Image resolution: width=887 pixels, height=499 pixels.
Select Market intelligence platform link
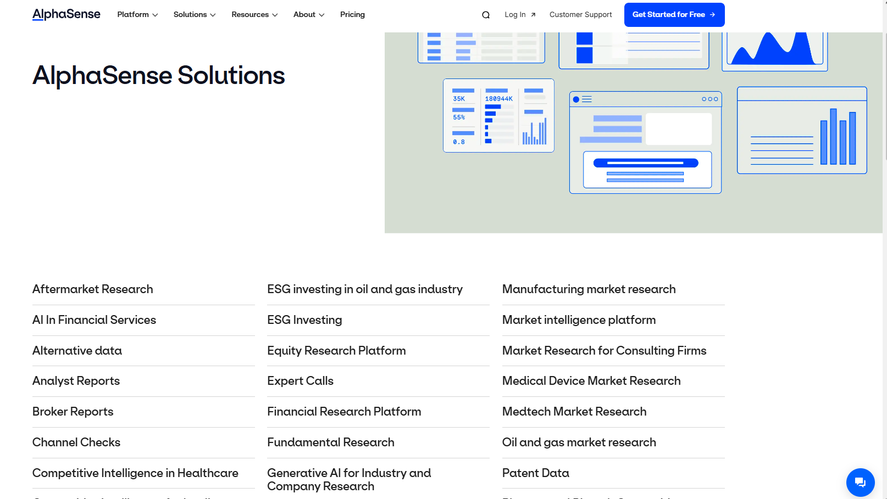[x=579, y=320]
